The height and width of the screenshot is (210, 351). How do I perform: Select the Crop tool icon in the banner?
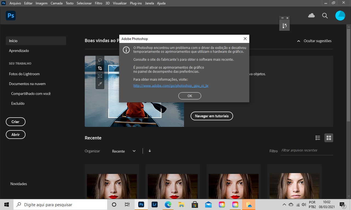[x=100, y=68]
